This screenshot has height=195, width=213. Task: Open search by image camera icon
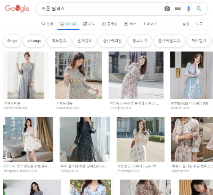coord(167,9)
